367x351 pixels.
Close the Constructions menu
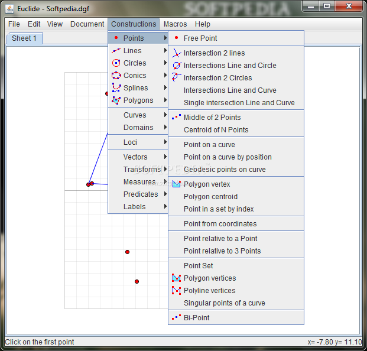pyautogui.click(x=134, y=24)
